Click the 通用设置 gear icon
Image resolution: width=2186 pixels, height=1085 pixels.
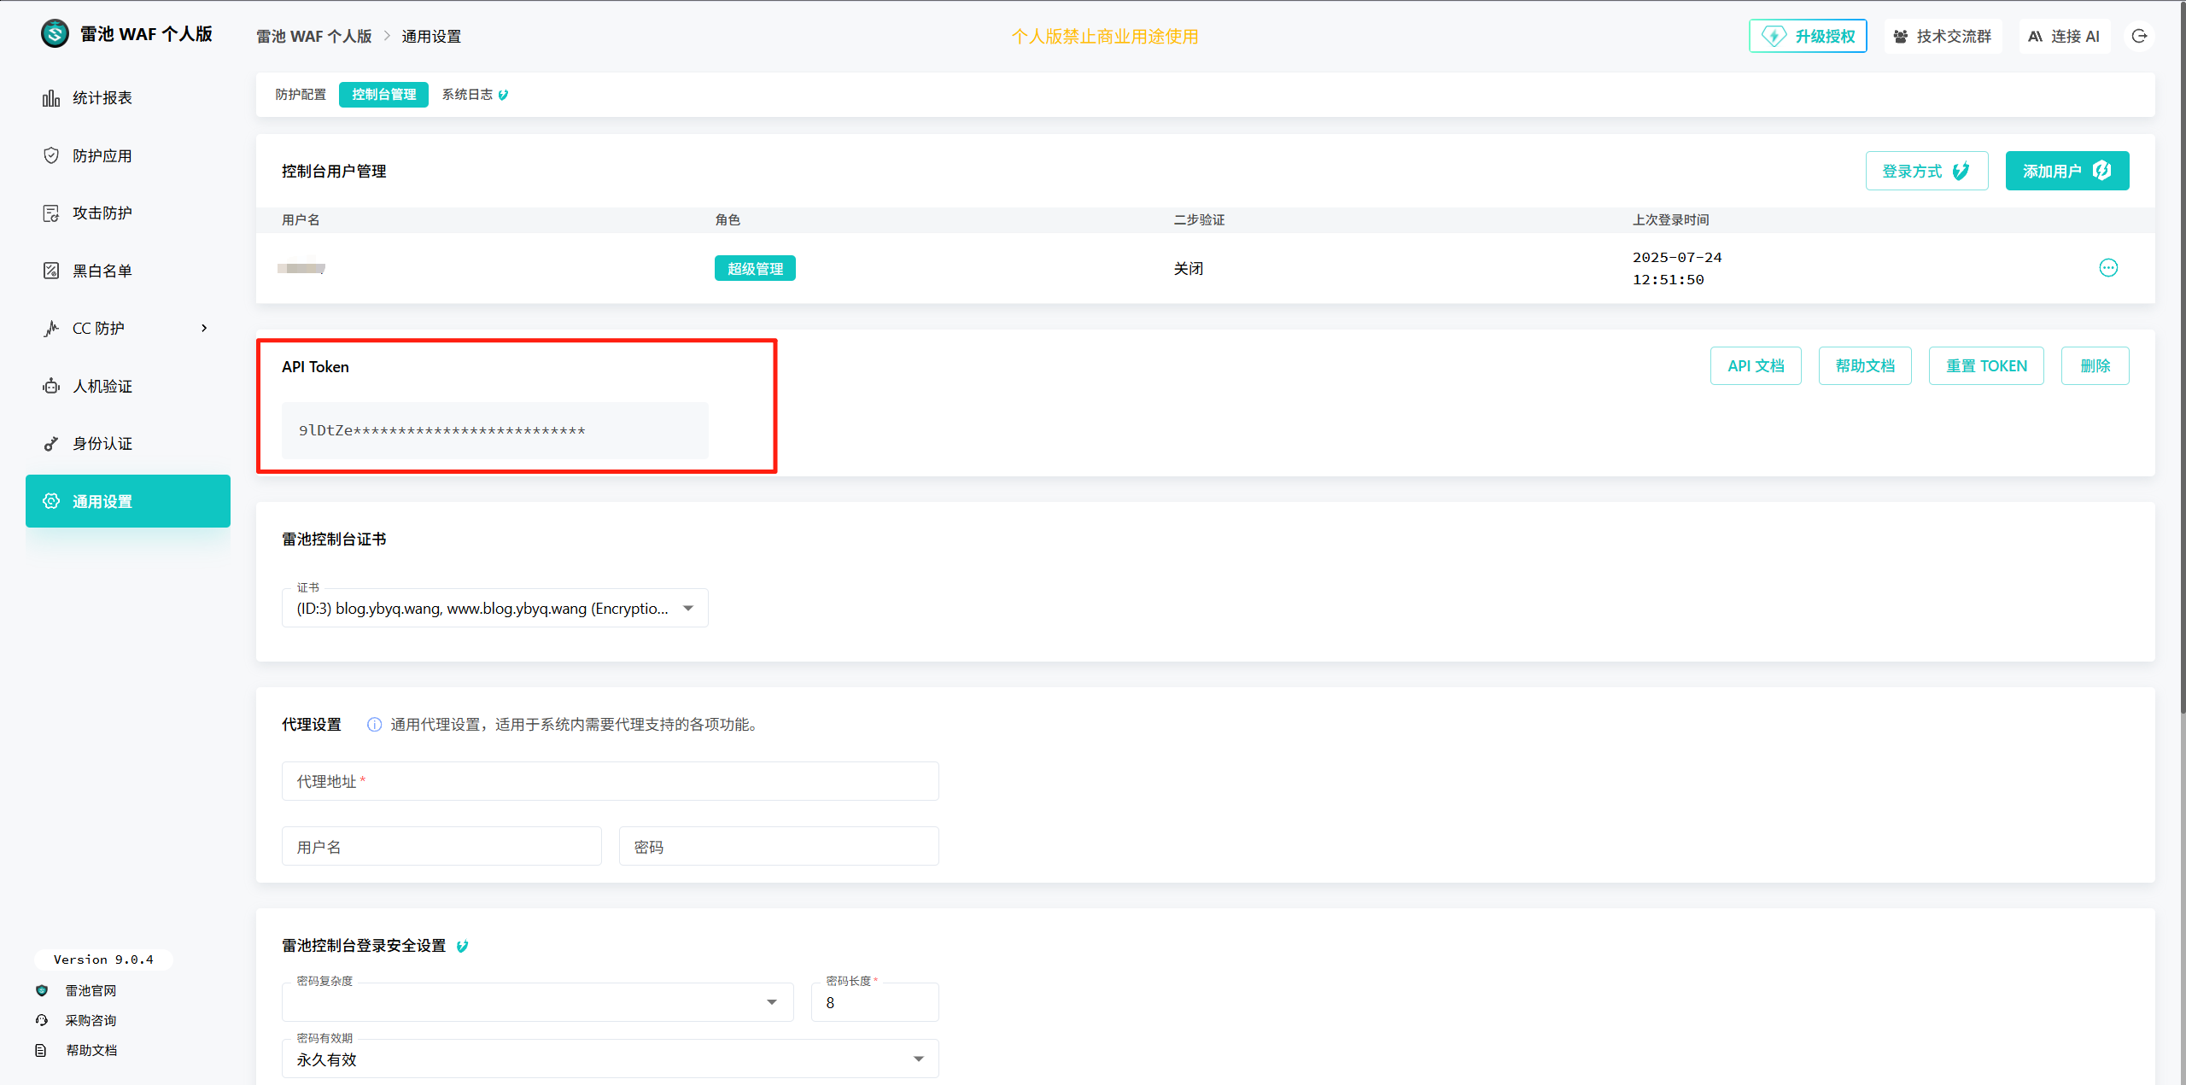tap(51, 501)
